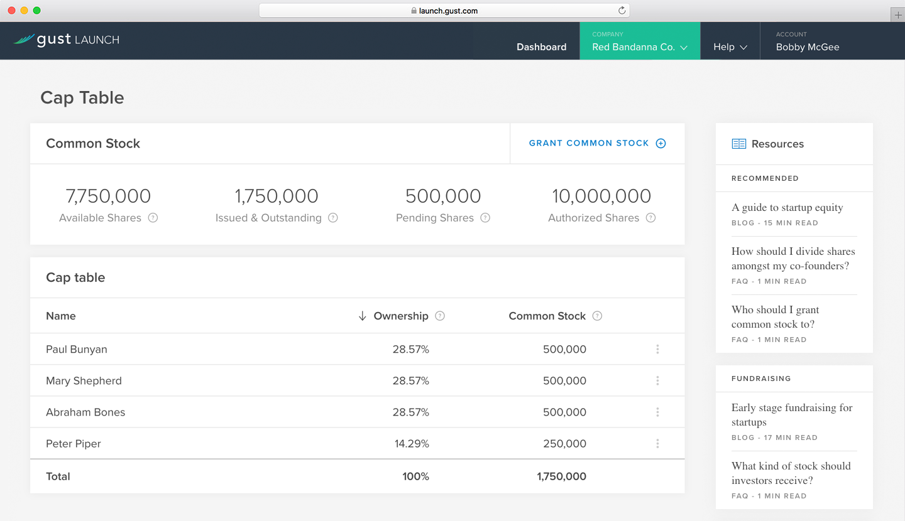Open 'A guide to startup equity' article

click(787, 208)
